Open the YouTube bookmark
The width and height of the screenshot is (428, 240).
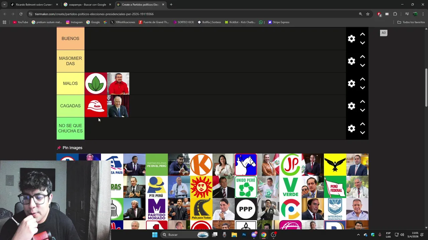20,22
